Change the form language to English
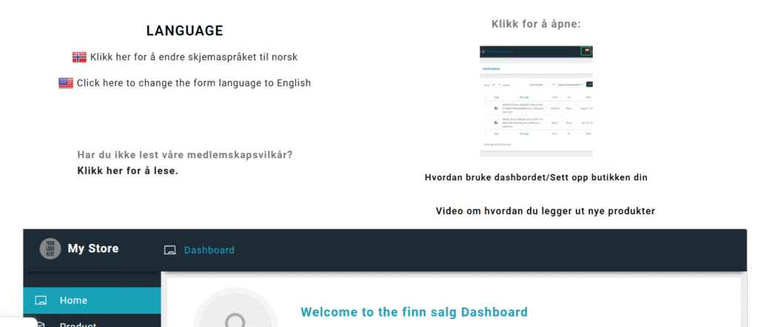Image resolution: width=758 pixels, height=327 pixels. [193, 83]
